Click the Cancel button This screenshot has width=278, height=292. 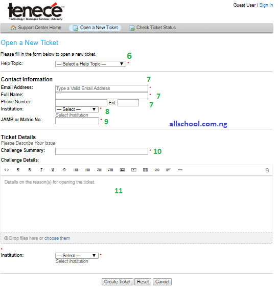[162, 282]
